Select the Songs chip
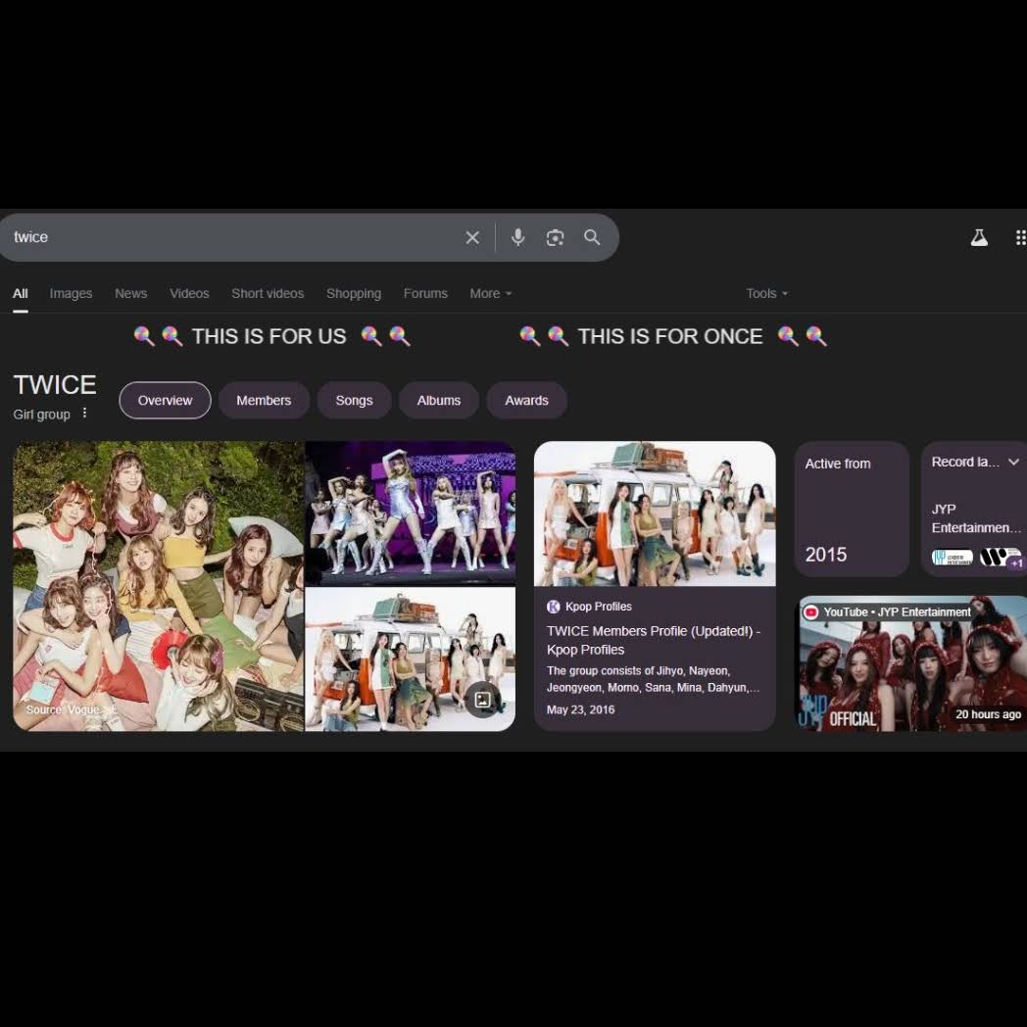The image size is (1027, 1027). (x=354, y=400)
